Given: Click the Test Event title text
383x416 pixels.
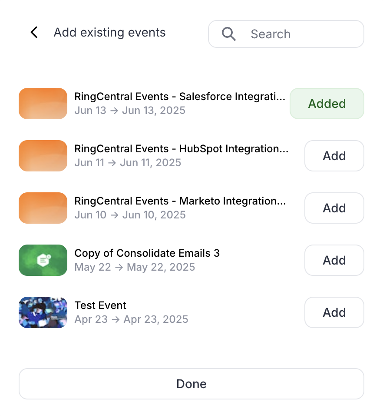Looking at the screenshot, I should click(100, 305).
